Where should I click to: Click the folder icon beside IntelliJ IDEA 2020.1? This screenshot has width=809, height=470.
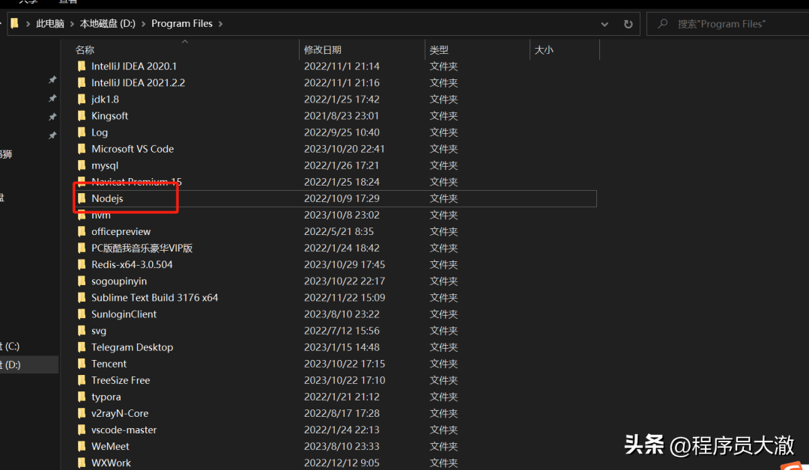(82, 66)
